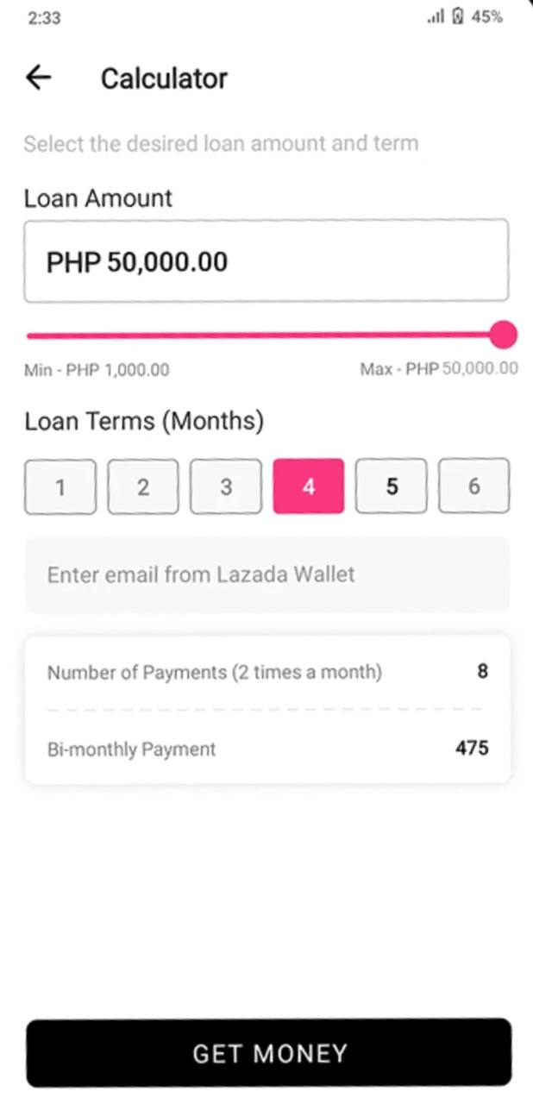Click the pink loan amount slider handle

coord(502,335)
